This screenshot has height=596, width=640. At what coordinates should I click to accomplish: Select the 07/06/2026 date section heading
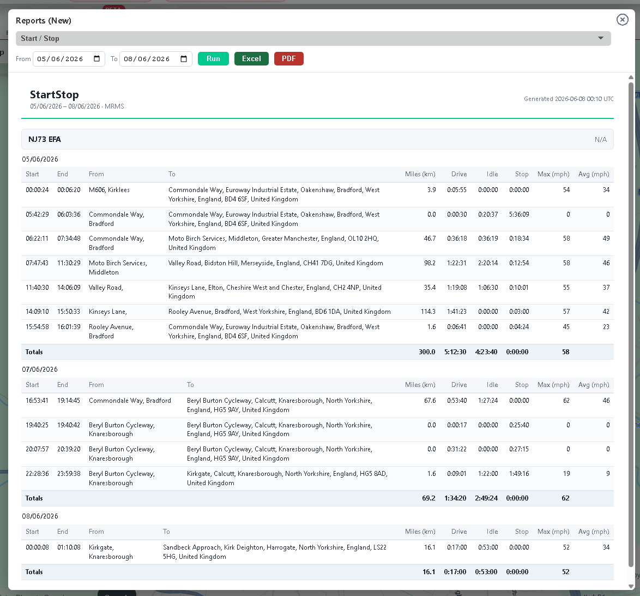(x=40, y=369)
